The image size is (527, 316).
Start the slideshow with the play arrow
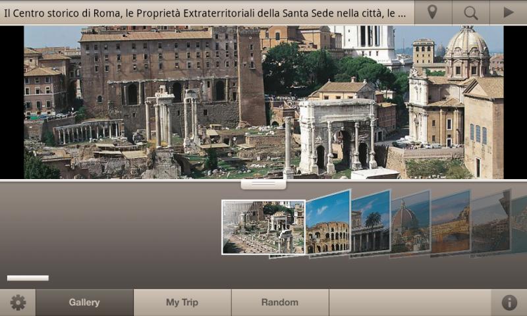pos(508,13)
